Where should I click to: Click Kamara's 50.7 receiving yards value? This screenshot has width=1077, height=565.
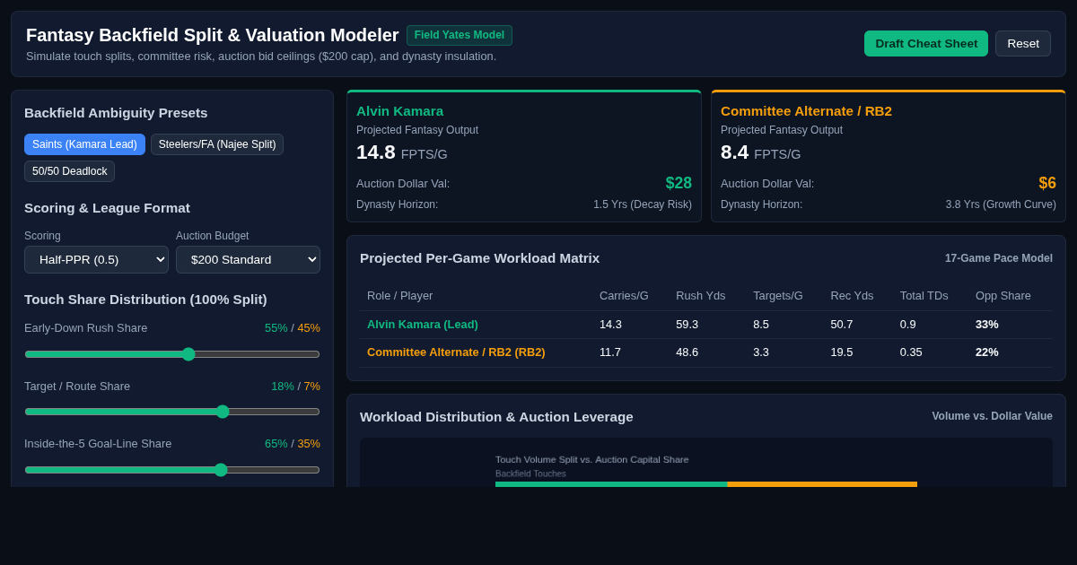pyautogui.click(x=842, y=325)
